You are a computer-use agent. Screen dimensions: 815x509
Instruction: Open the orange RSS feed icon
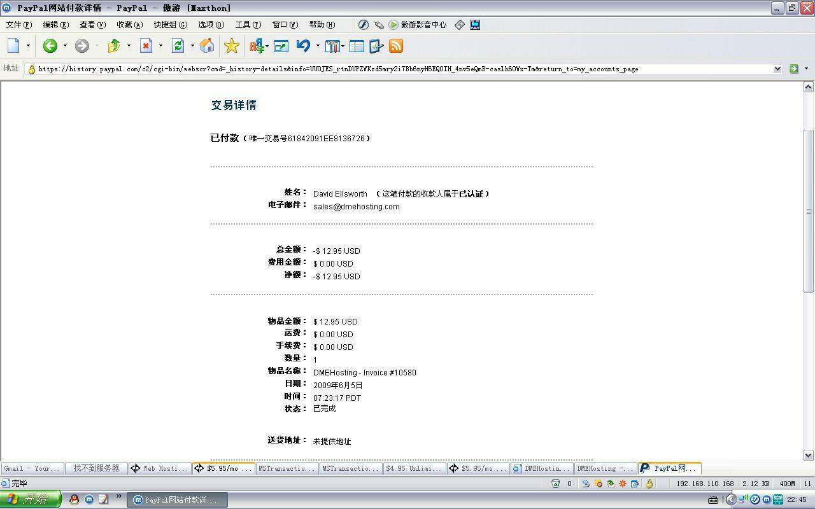396,46
